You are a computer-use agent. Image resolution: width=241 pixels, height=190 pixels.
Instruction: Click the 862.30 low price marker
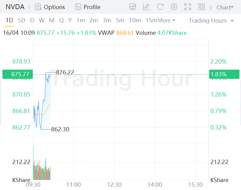60,130
